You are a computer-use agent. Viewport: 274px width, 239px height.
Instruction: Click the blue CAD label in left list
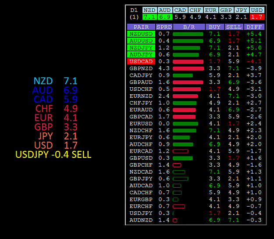pyautogui.click(x=43, y=99)
